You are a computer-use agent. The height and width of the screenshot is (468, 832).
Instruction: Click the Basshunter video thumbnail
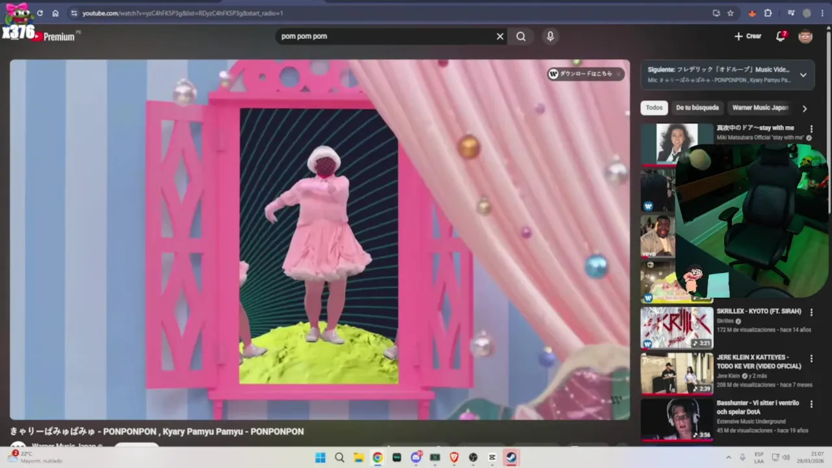[x=677, y=419]
